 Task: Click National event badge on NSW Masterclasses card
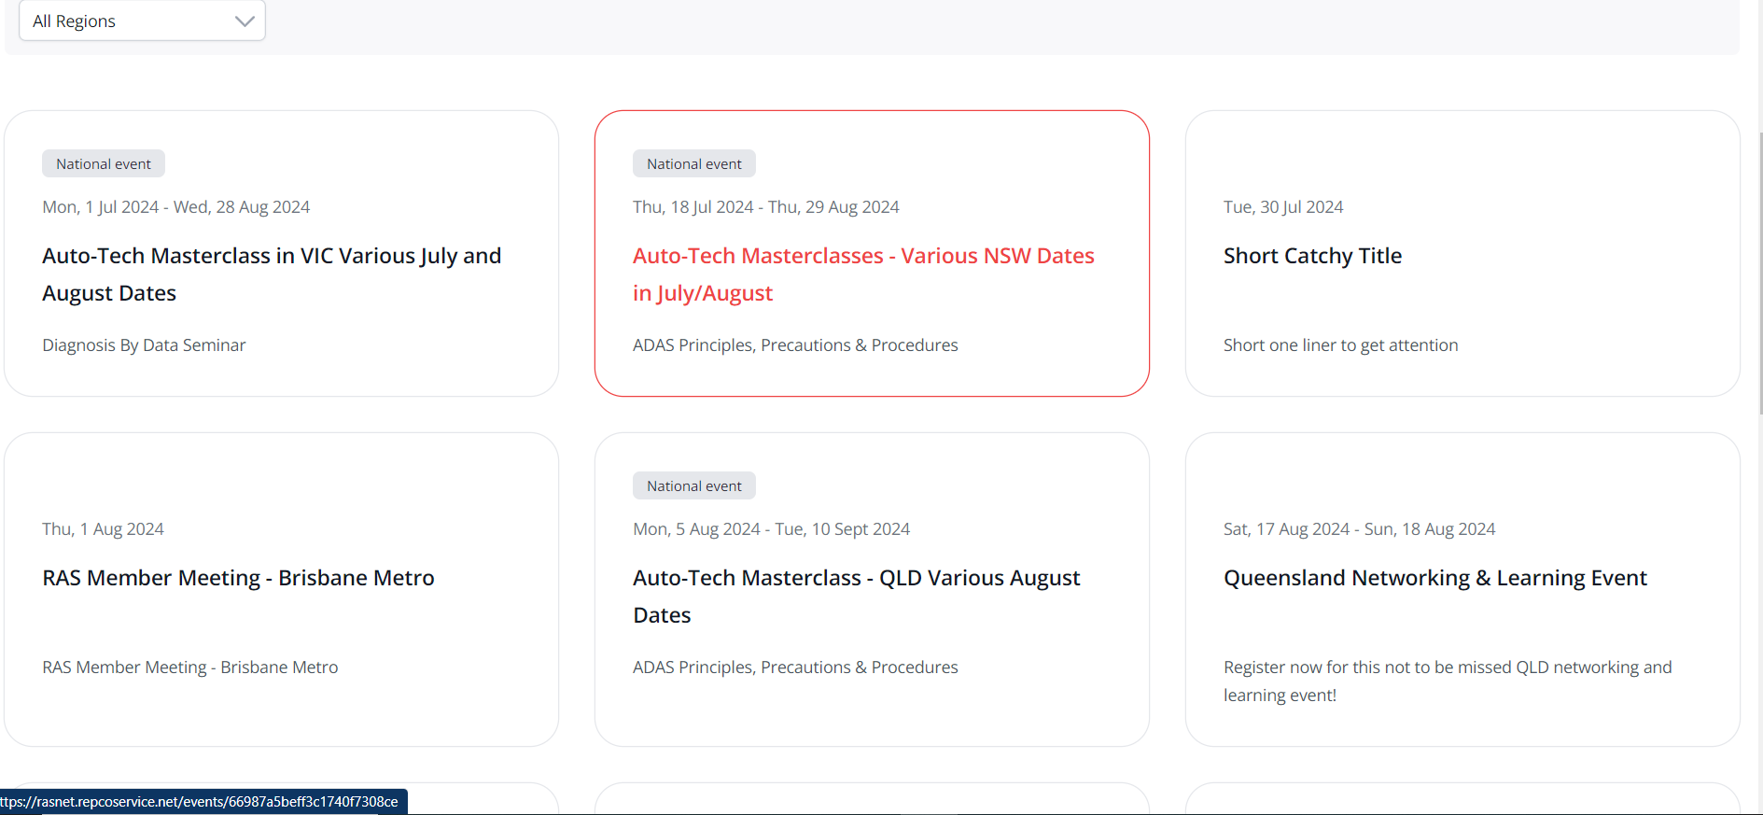coord(694,164)
